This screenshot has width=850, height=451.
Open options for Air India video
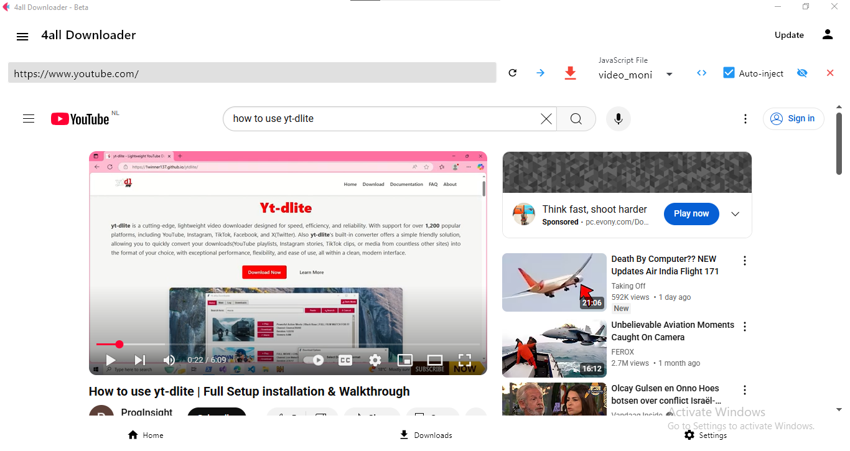coord(745,261)
